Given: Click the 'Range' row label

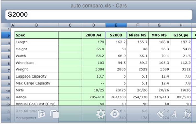Looking at the screenshot, I should point(36,97).
